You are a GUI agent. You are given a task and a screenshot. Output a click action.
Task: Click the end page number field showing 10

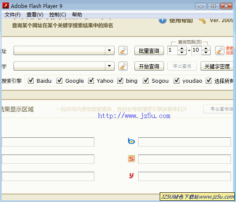197,50
